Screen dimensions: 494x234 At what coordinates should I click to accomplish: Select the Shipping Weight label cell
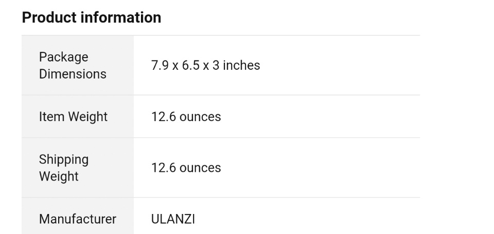pos(64,168)
